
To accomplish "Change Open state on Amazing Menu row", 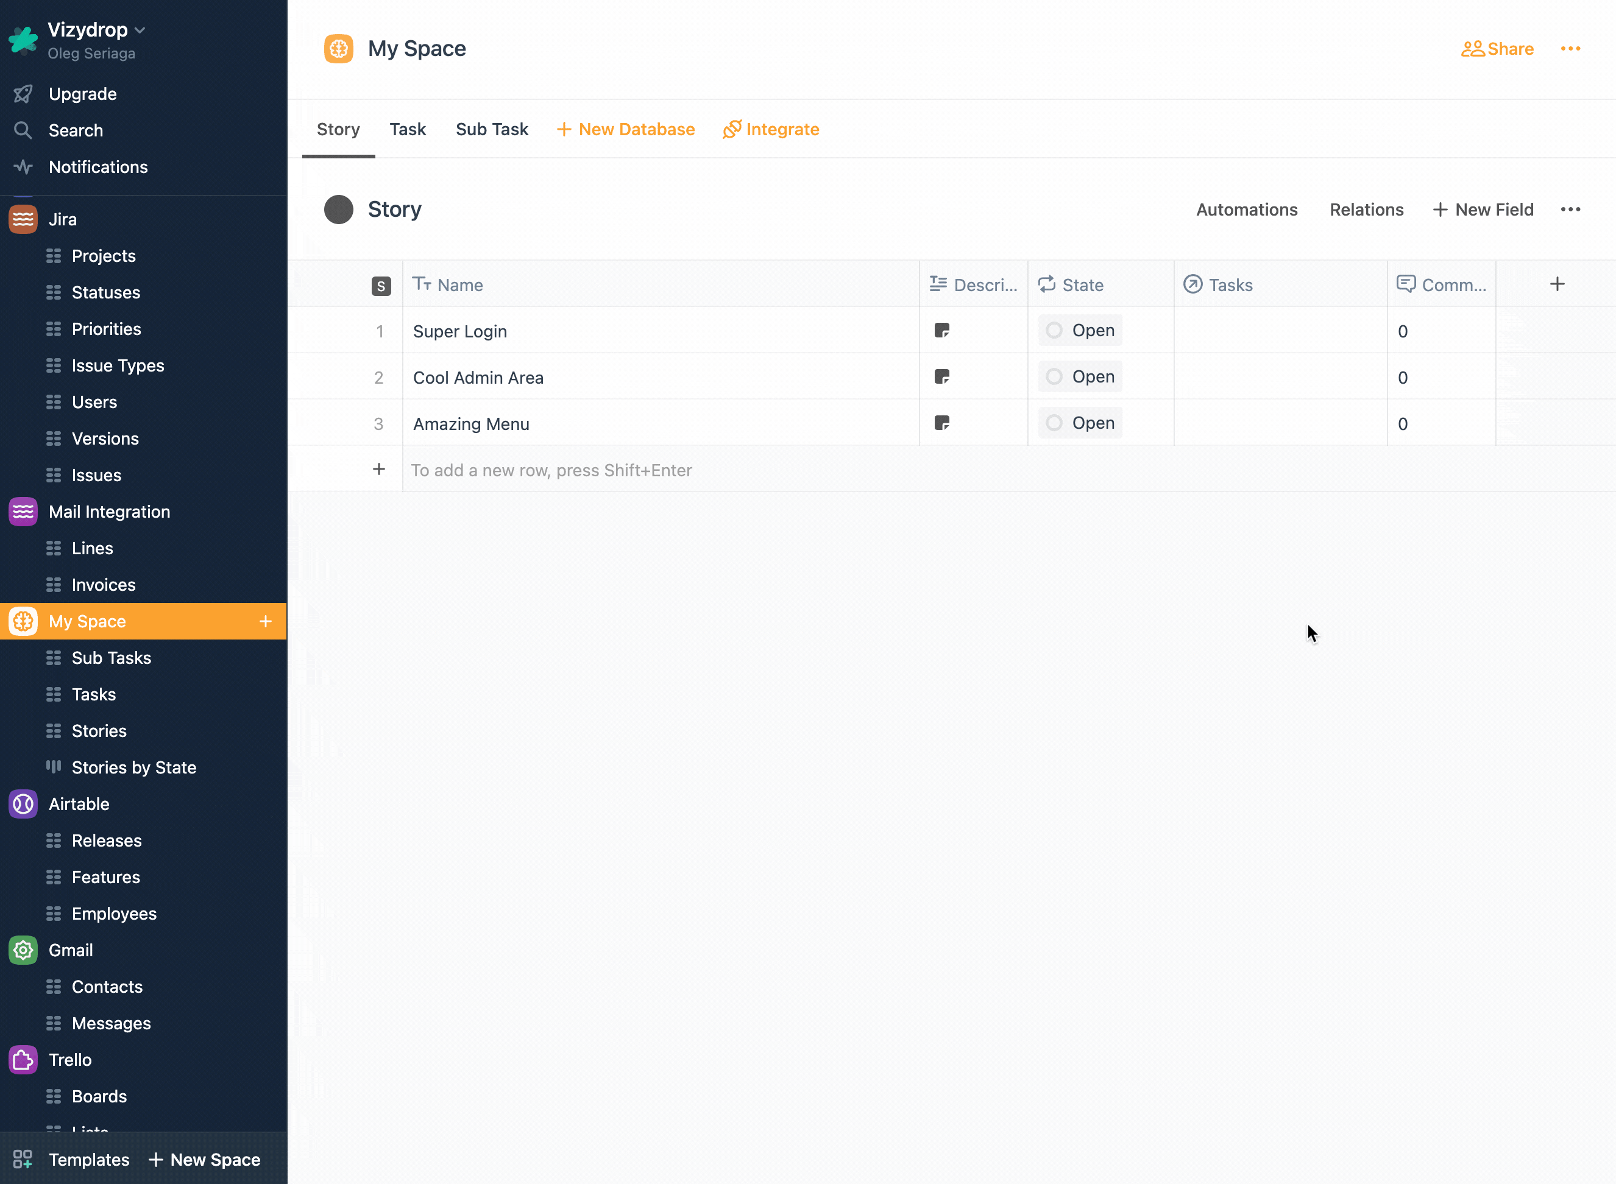I will click(x=1080, y=423).
